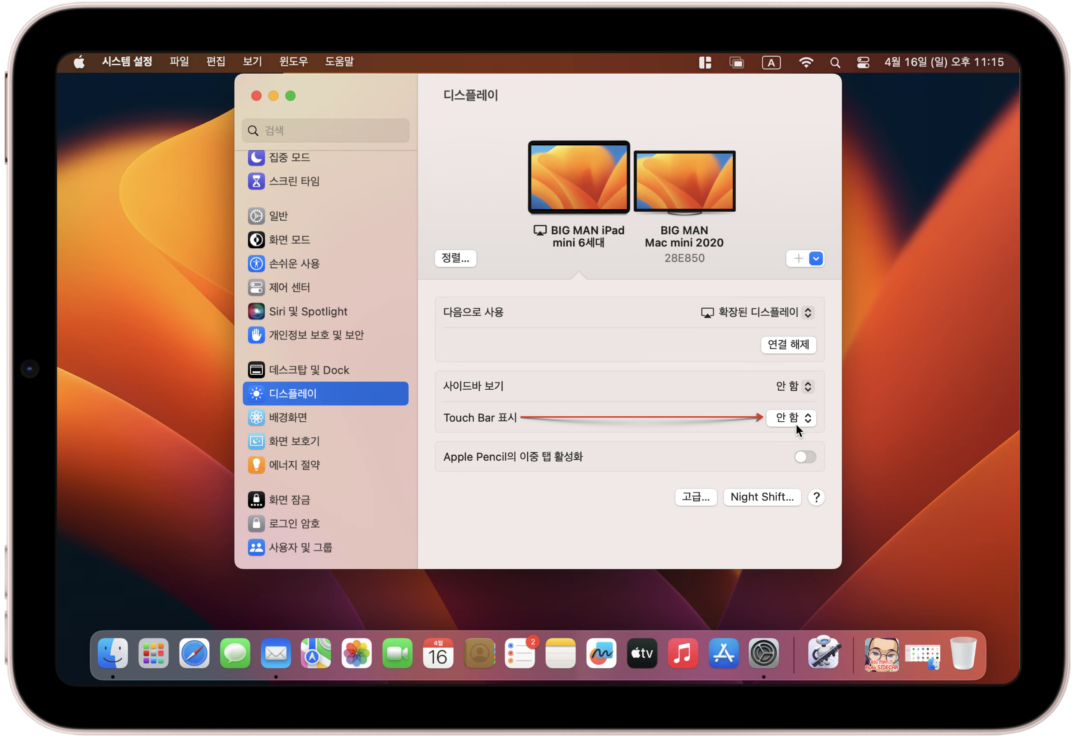Open the 사이드바 보기 dropdown
This screenshot has width=1072, height=737.
tap(794, 386)
